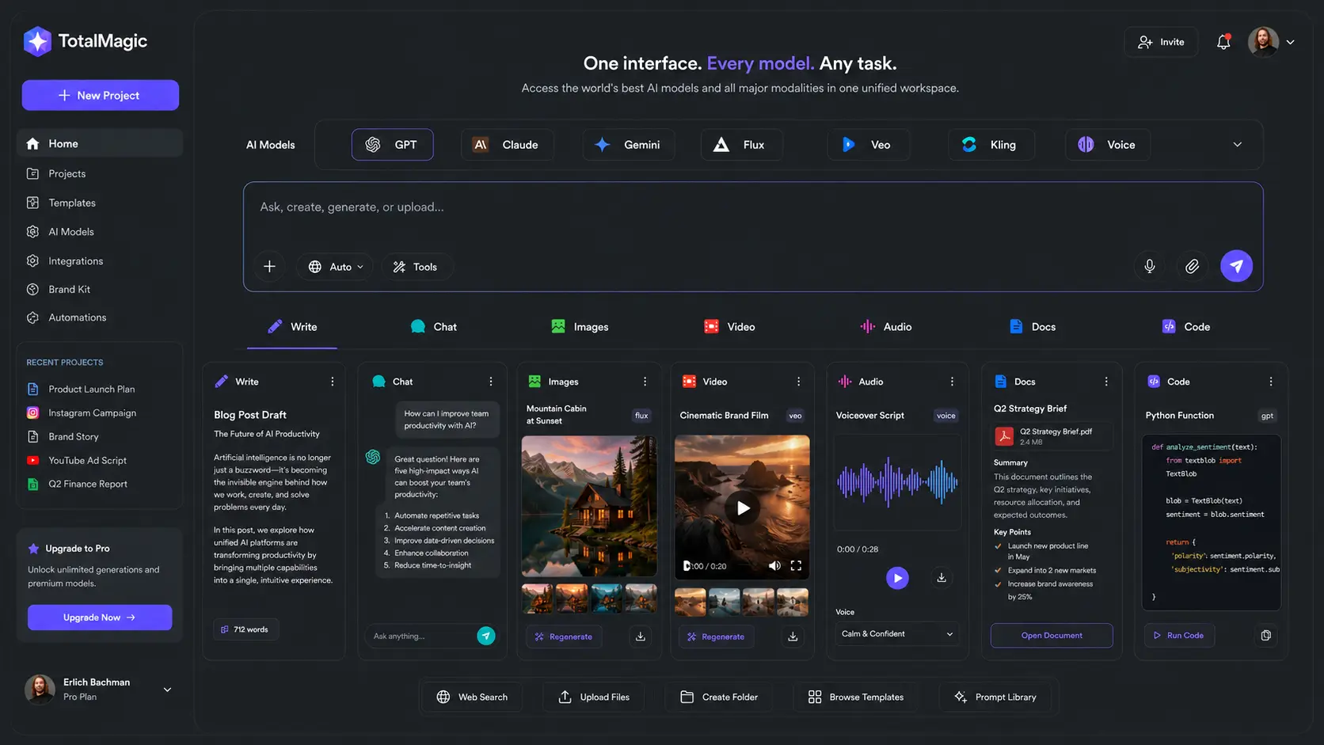Enter fullscreen on the brand film video
Image resolution: width=1324 pixels, height=745 pixels.
click(796, 566)
